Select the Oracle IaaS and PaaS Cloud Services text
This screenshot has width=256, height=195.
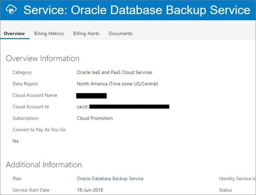pos(114,72)
